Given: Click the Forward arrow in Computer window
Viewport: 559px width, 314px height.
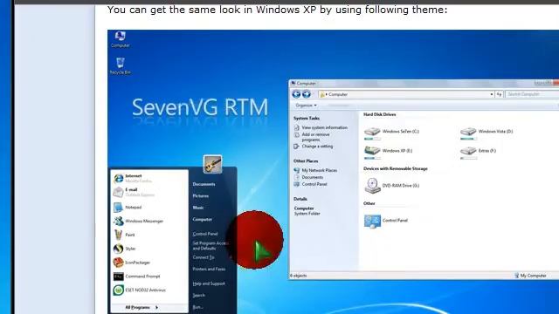Looking at the screenshot, I should (x=307, y=94).
